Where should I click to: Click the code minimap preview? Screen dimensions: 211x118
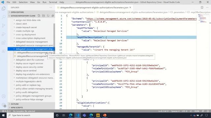click(203, 18)
